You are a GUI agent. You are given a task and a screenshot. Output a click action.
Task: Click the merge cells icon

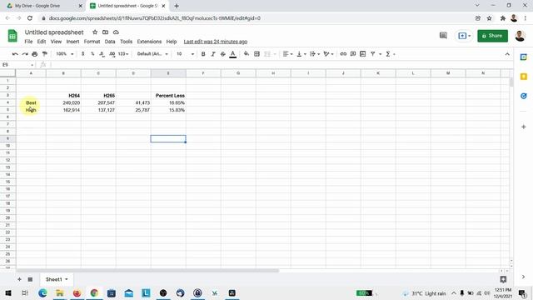(x=267, y=54)
